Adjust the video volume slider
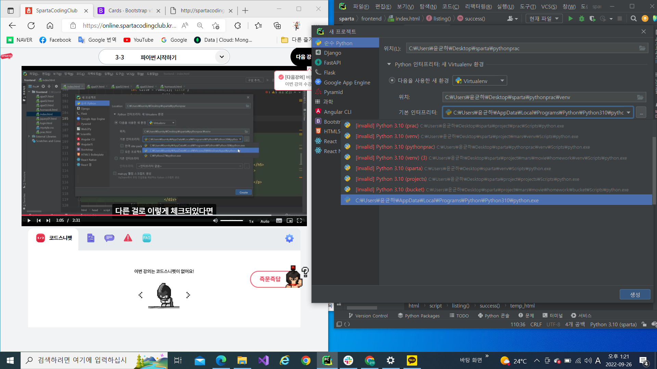This screenshot has height=369, width=657. tap(232, 220)
